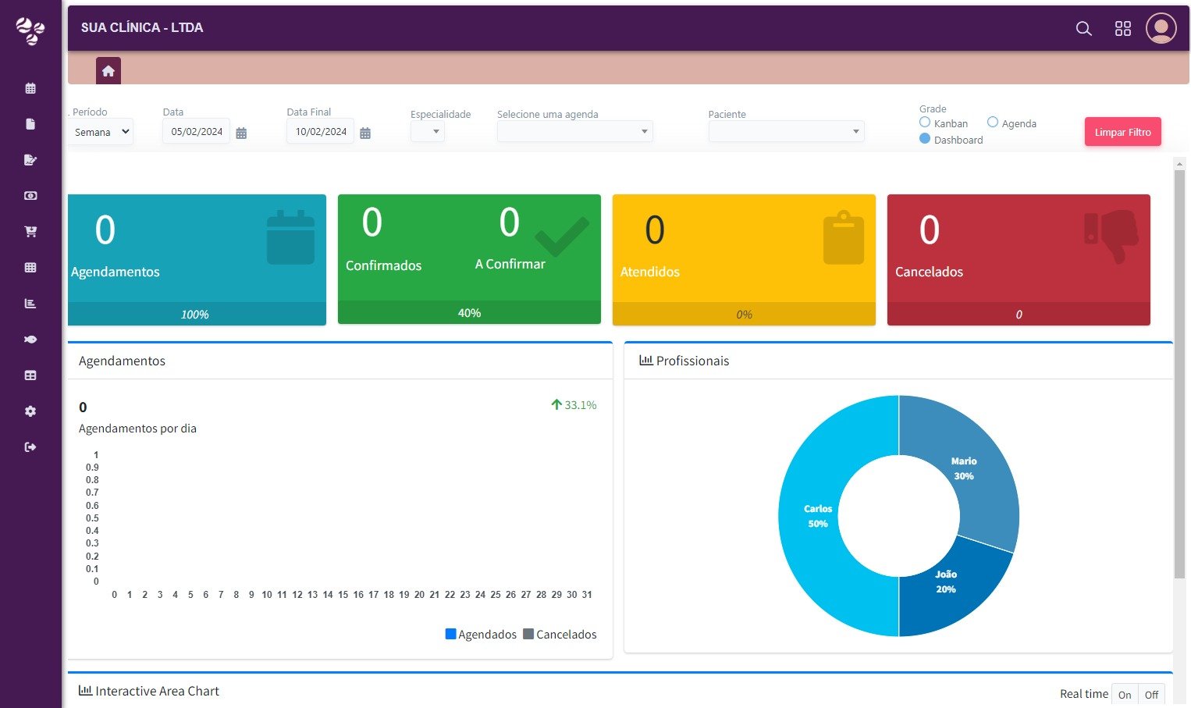Click the logout icon in the sidebar
Viewport: 1191px width, 708px height.
(x=30, y=447)
